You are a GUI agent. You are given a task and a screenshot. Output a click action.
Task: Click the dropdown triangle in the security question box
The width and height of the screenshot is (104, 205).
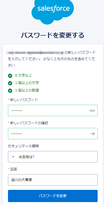pyautogui.click(x=13, y=157)
